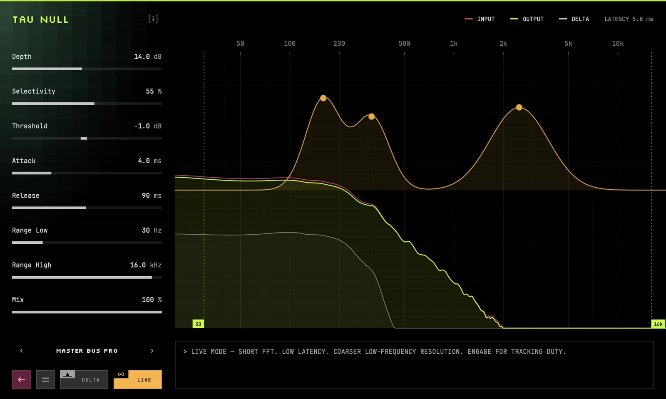Click the 16k high range marker flag
666x399 pixels.
click(658, 324)
